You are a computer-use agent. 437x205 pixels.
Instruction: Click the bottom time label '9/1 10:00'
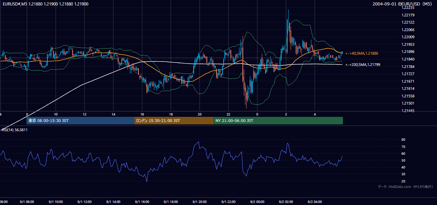56,202
